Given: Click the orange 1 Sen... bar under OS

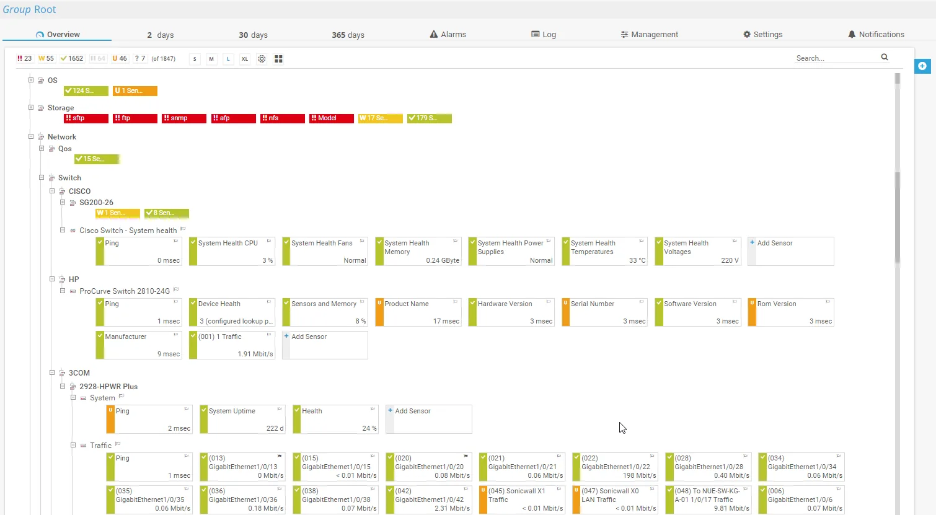Looking at the screenshot, I should coord(135,90).
